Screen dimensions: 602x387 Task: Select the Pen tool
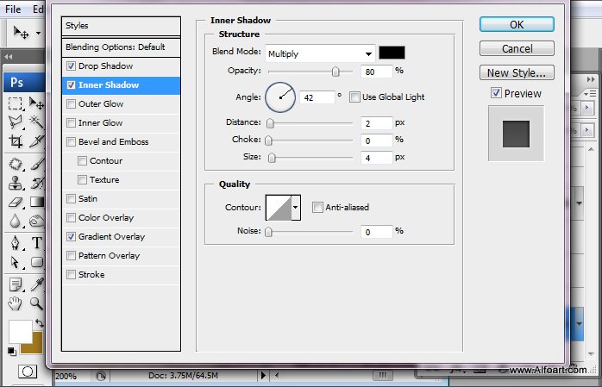pyautogui.click(x=16, y=243)
